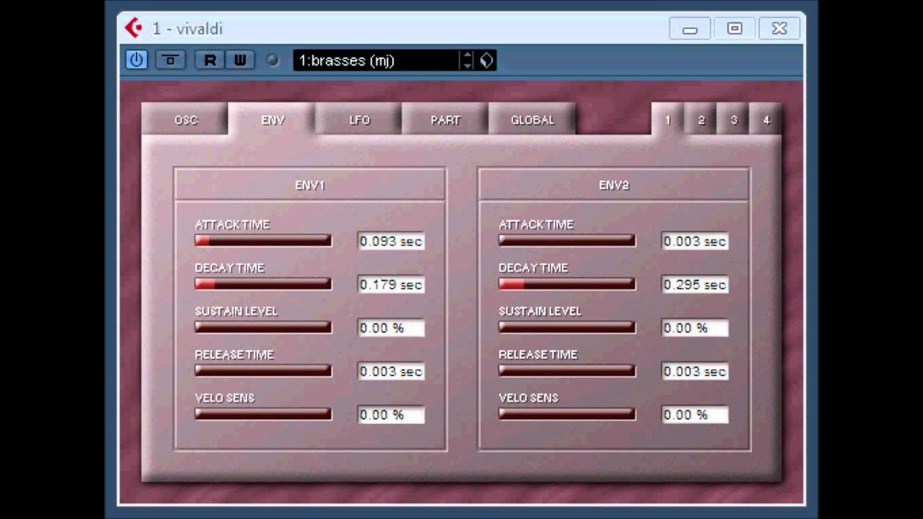The image size is (923, 519).
Task: Select part tab 1
Action: 668,120
